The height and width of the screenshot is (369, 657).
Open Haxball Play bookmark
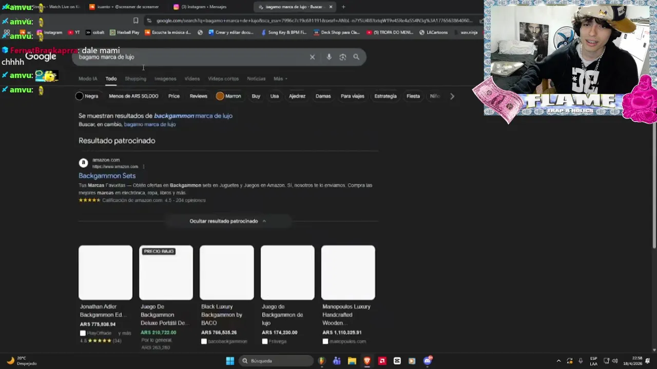click(x=124, y=32)
